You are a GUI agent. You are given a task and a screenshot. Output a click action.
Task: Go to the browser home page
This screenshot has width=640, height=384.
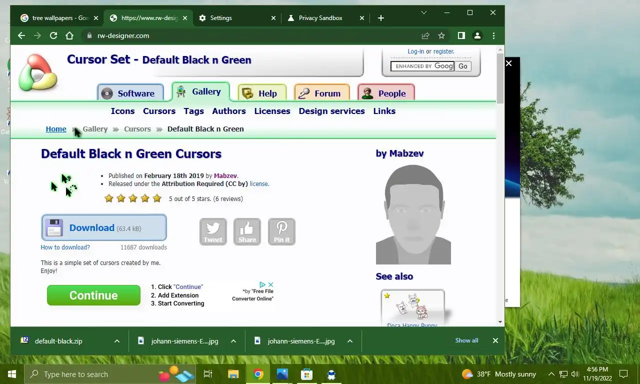(69, 35)
